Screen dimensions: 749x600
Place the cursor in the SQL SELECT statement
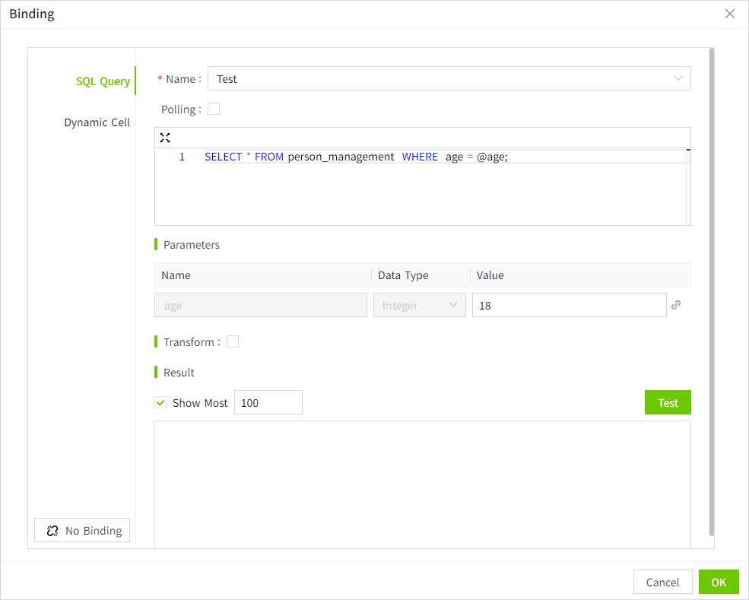coord(355,157)
